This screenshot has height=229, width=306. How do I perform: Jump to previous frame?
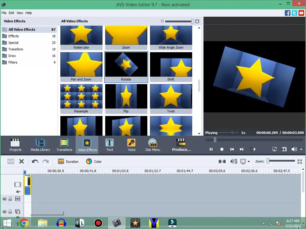click(232, 149)
